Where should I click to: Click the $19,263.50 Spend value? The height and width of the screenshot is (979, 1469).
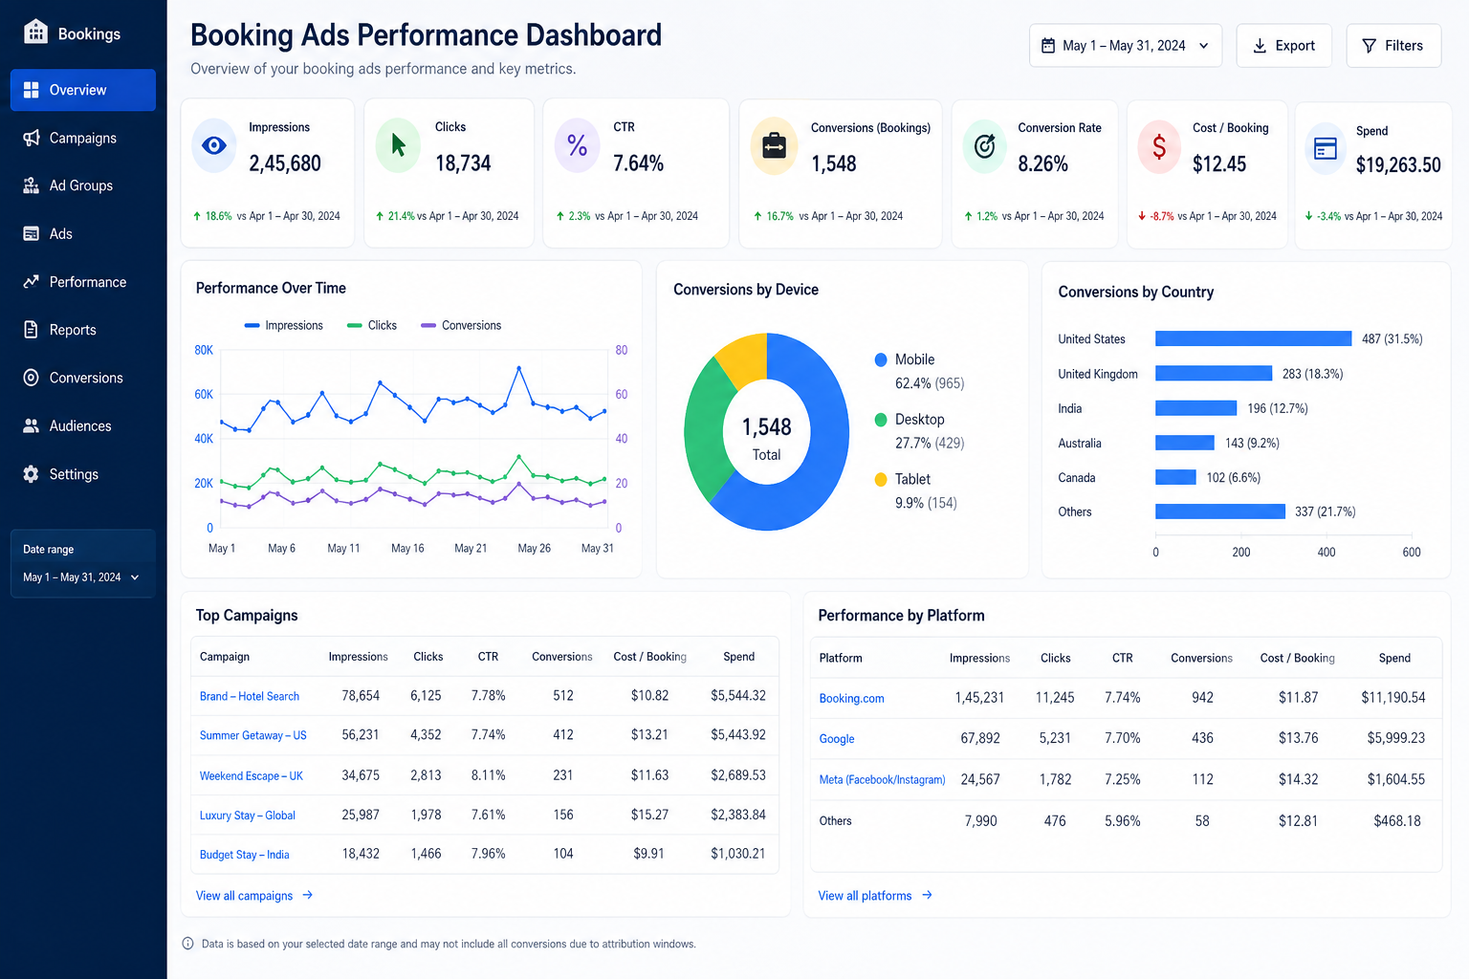point(1398,165)
